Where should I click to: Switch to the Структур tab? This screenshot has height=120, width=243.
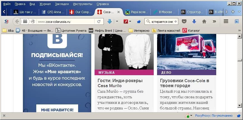pos(193,12)
